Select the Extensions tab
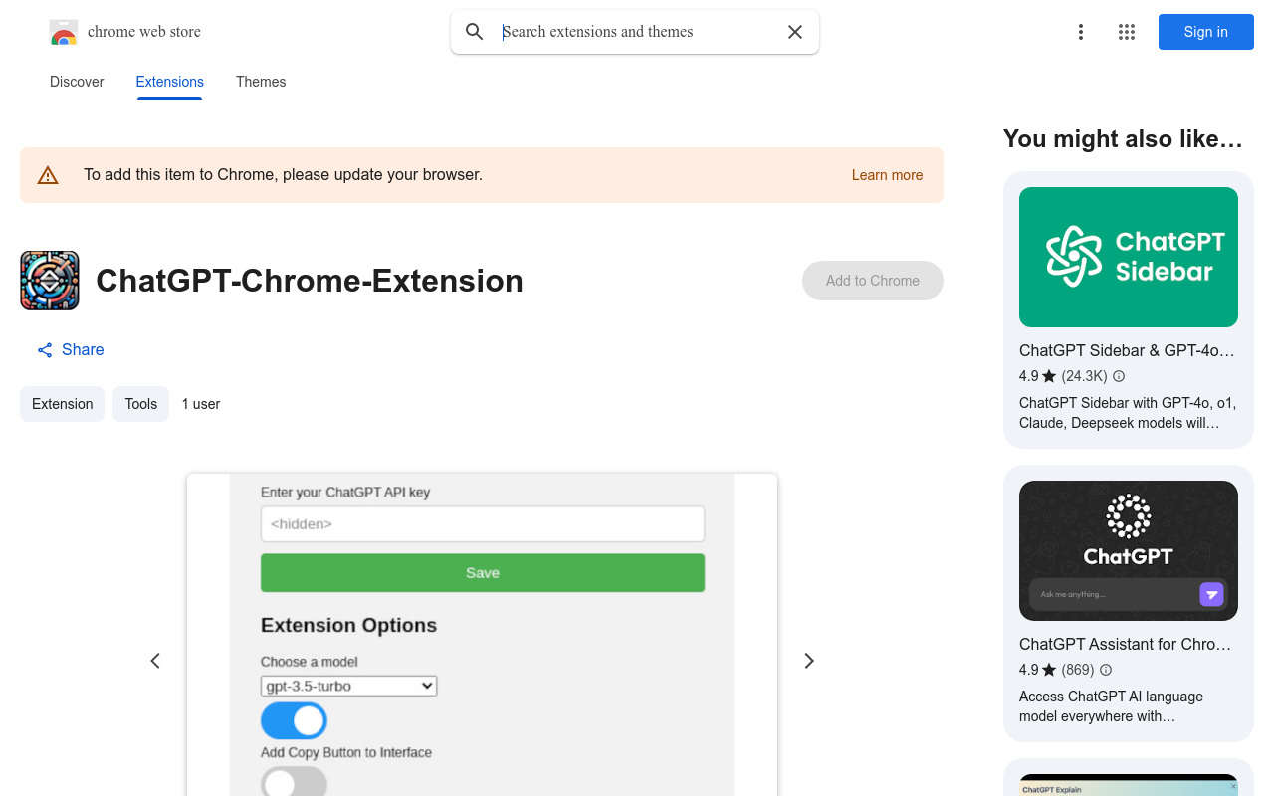This screenshot has height=796, width=1274. coord(170,82)
